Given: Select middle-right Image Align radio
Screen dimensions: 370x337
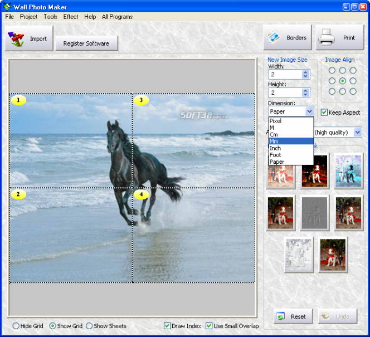Looking at the screenshot, I should pos(353,81).
